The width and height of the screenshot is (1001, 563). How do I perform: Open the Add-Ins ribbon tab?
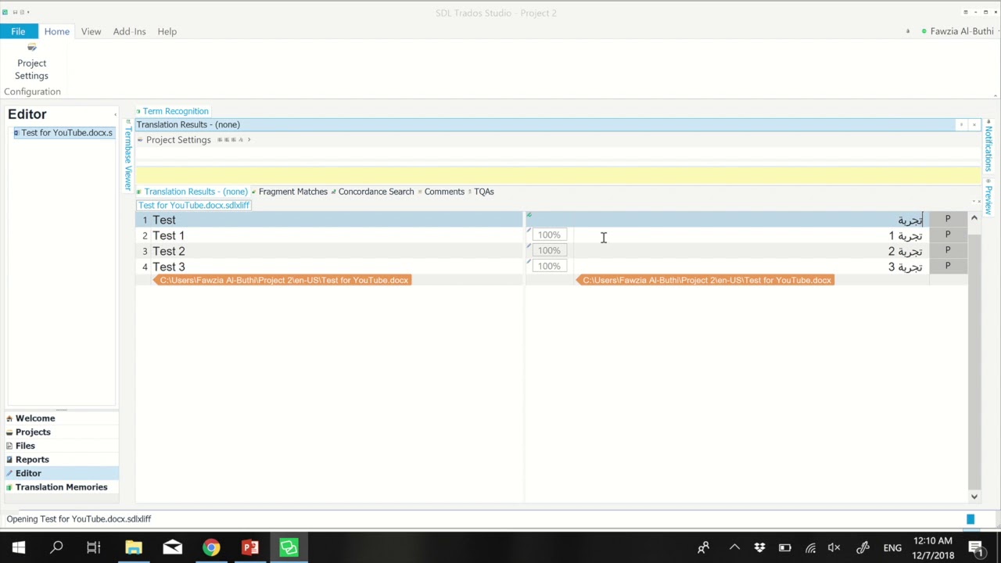point(129,31)
